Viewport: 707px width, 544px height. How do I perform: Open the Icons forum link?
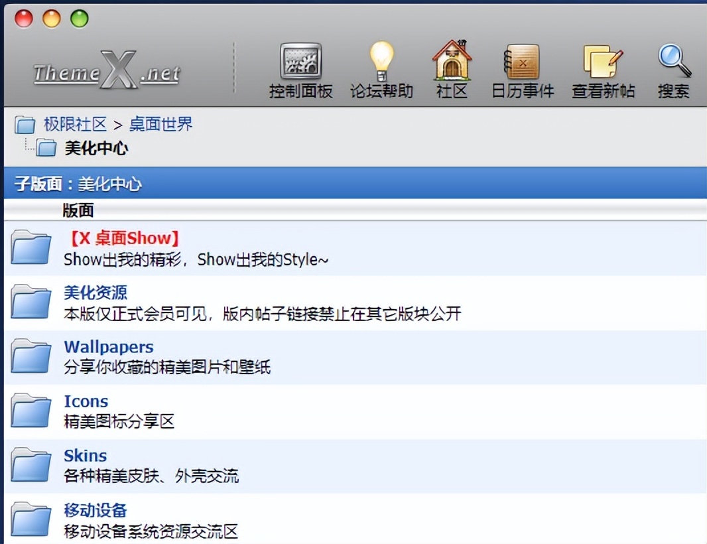(86, 401)
